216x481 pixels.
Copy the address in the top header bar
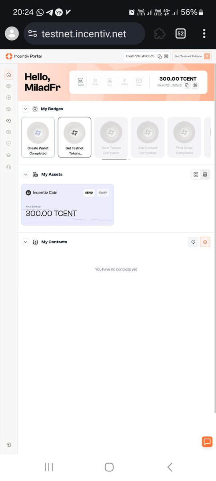(160, 57)
